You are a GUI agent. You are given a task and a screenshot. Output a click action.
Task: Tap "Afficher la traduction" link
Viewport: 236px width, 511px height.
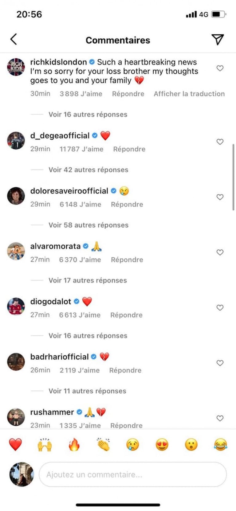click(189, 94)
